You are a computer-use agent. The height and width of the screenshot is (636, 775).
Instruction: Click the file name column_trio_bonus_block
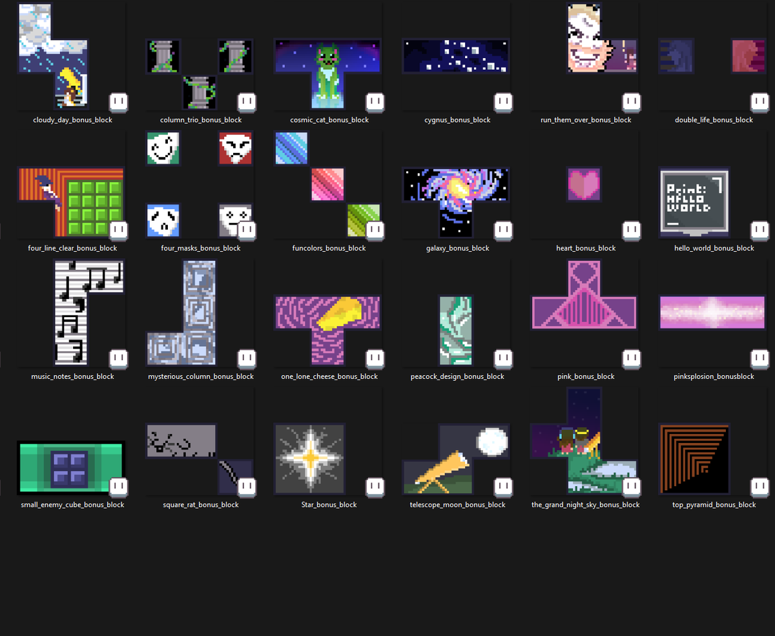point(201,120)
